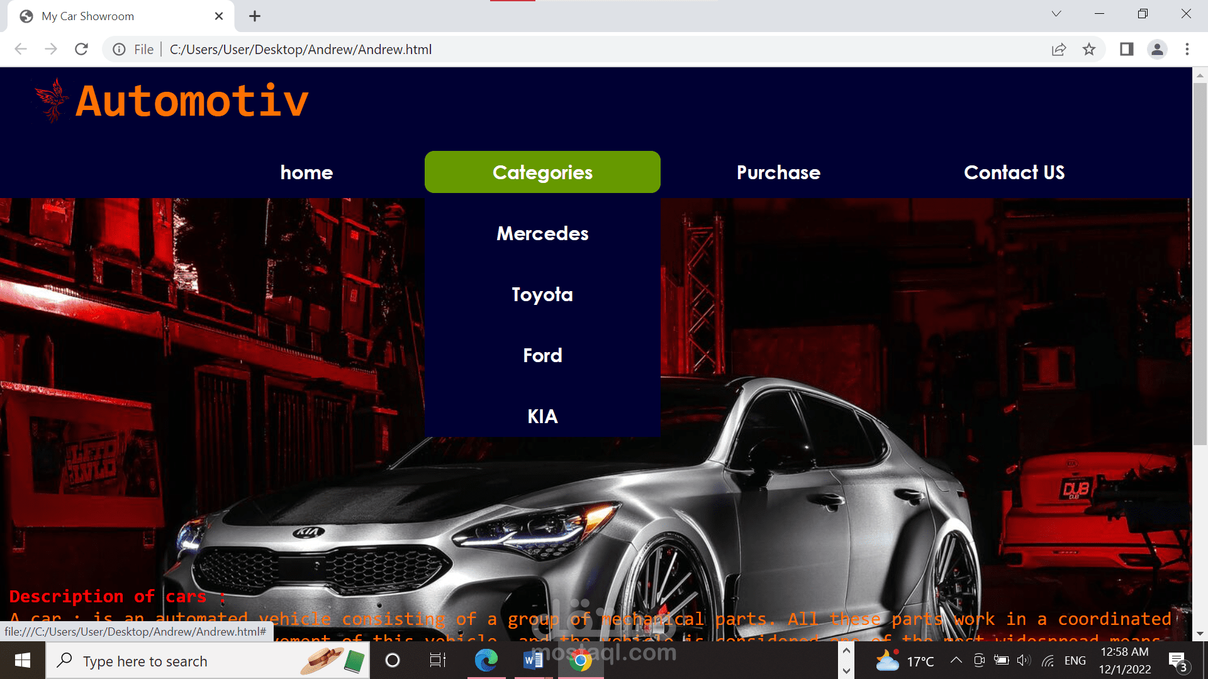This screenshot has width=1208, height=679.
Task: Open the browser side panel
Action: click(1126, 49)
